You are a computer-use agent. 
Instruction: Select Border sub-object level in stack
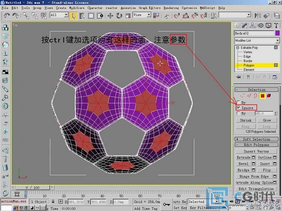(248, 61)
